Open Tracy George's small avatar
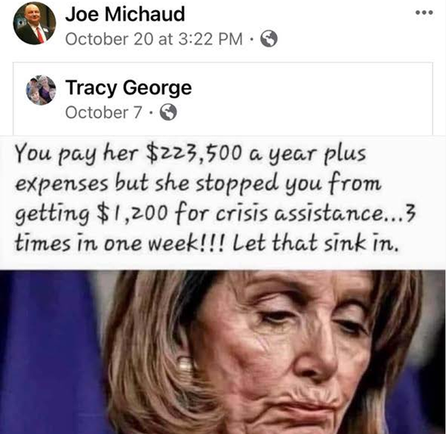The height and width of the screenshot is (434, 446). (x=41, y=90)
